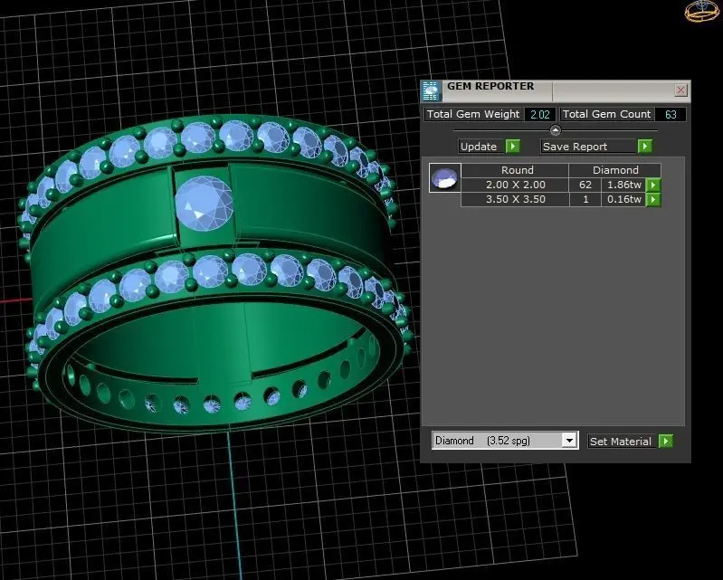Select the large center diamond on the ring
This screenshot has height=580, width=723.
[204, 204]
